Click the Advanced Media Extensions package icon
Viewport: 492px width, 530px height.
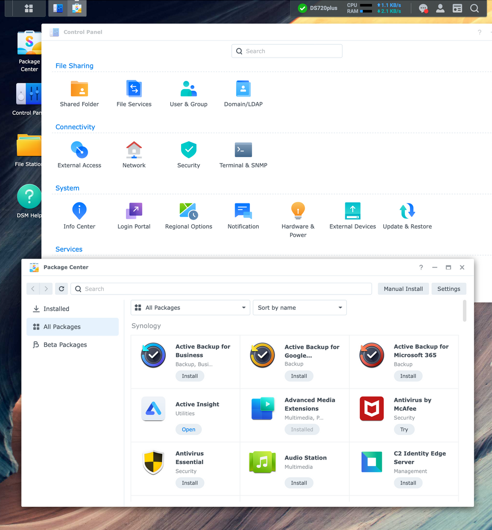tap(262, 408)
